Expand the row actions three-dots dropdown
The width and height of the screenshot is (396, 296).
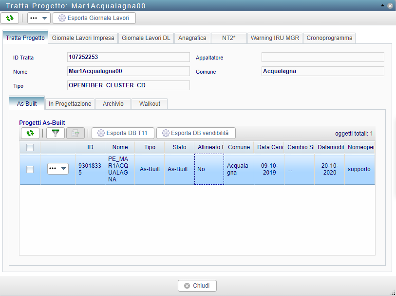pos(58,169)
